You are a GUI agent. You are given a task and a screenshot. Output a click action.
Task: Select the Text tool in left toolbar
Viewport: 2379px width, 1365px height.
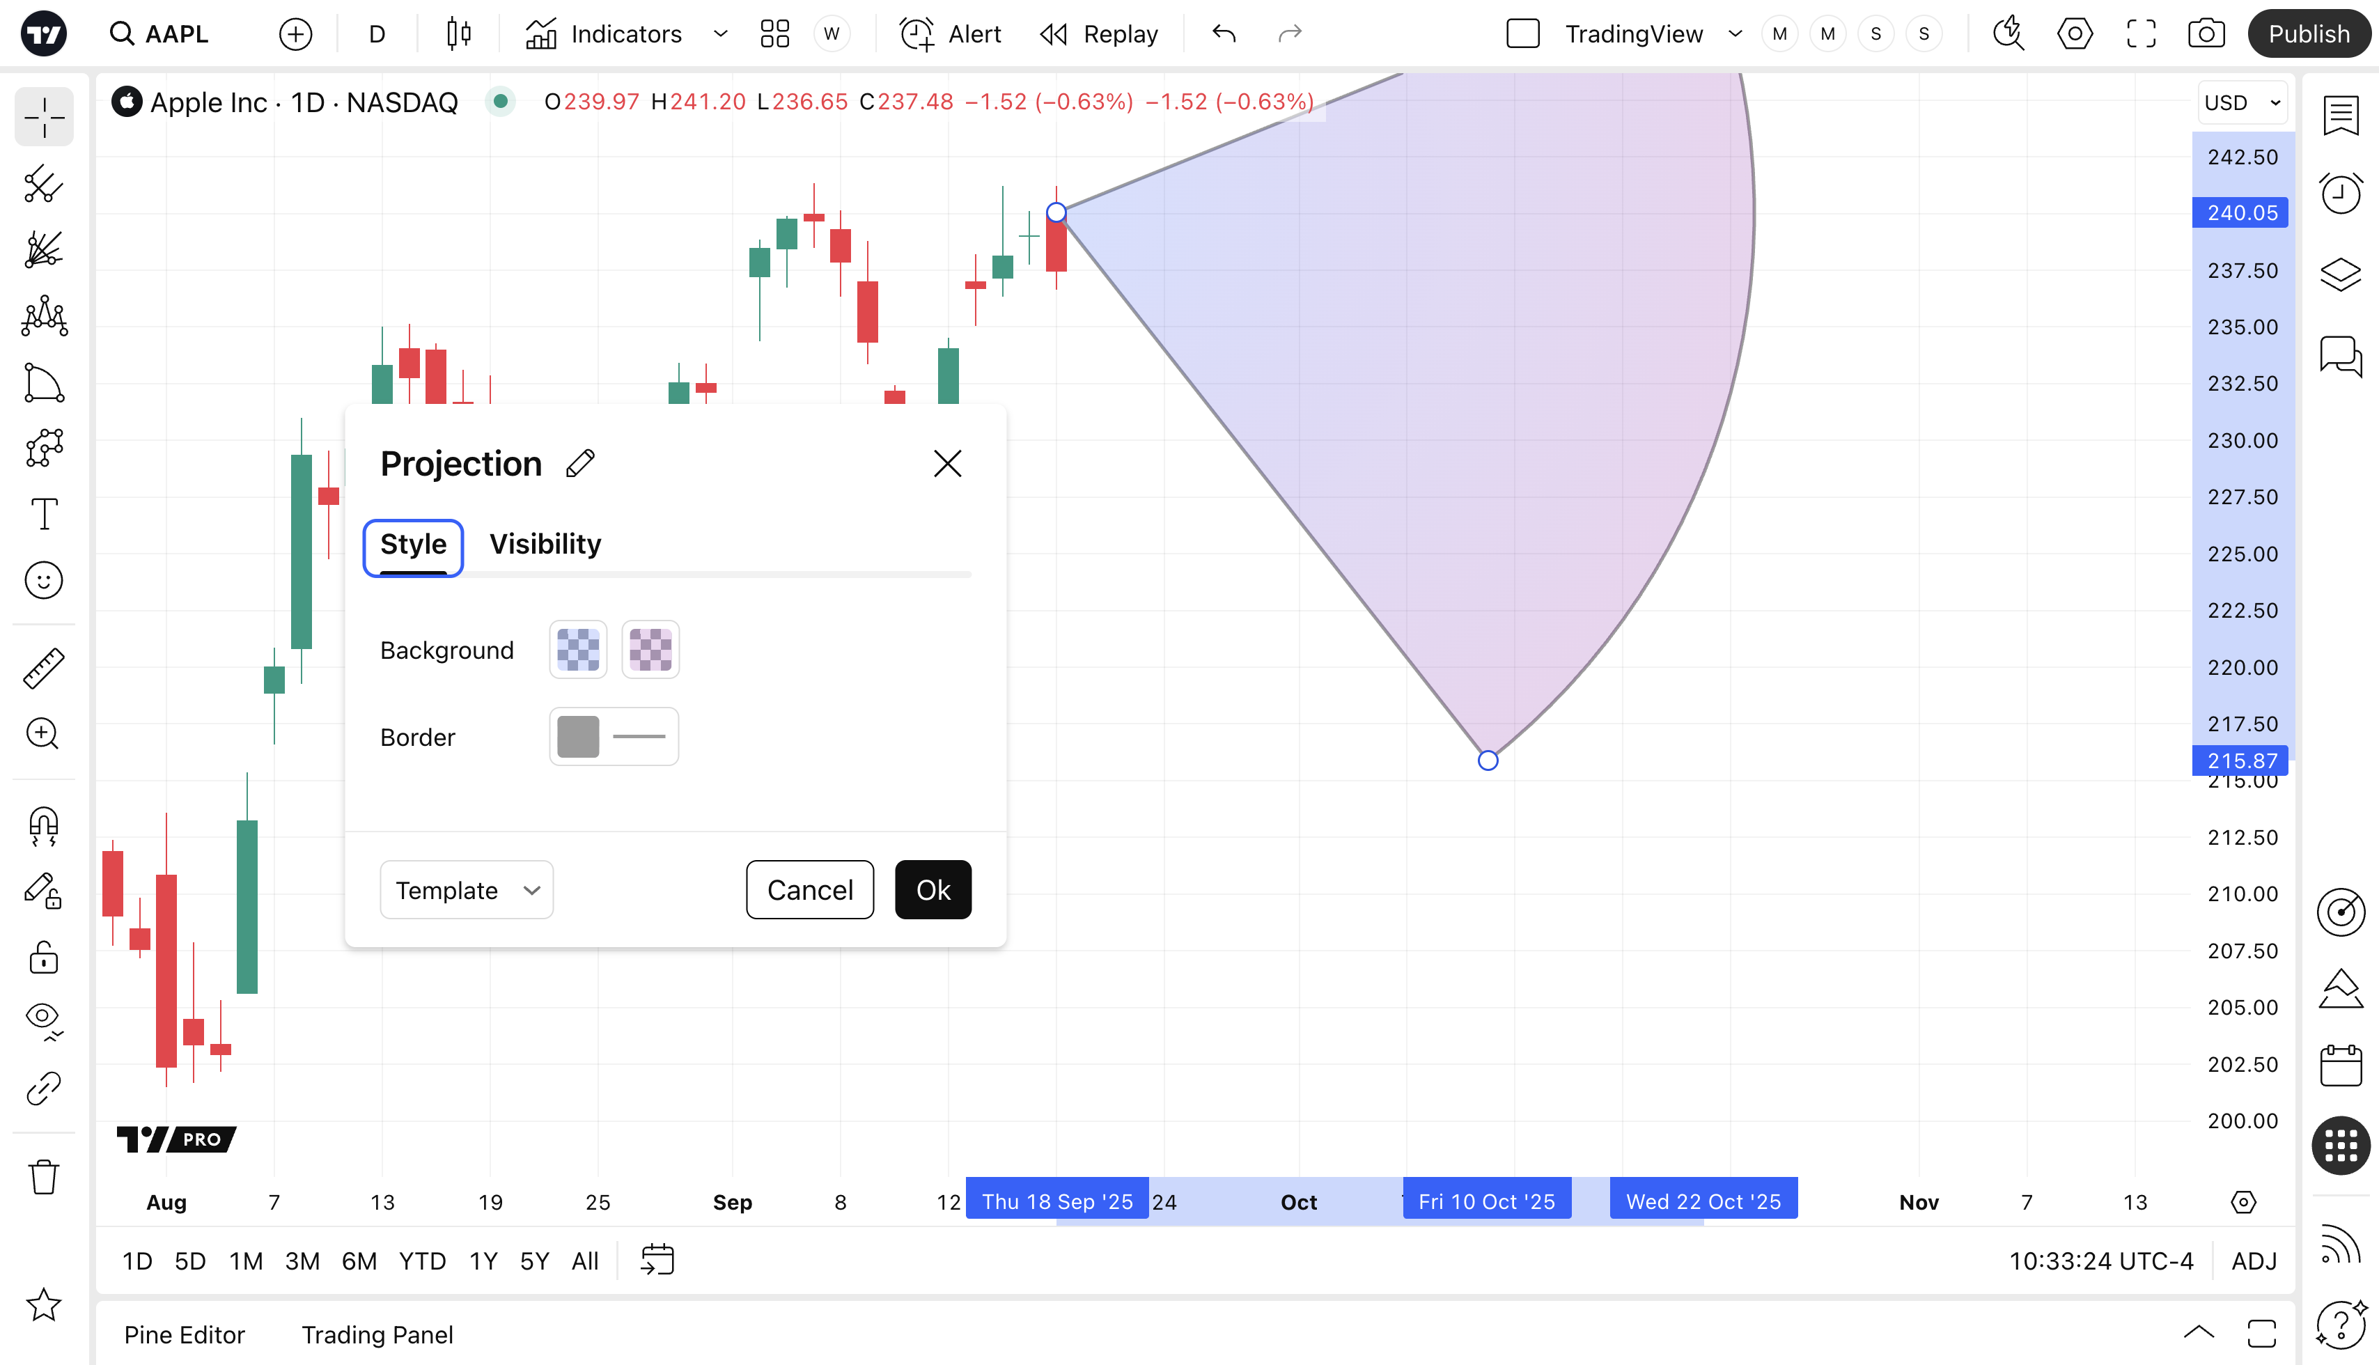[x=43, y=514]
